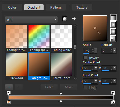Click the plus add-stop button
120x107 pixels.
tap(9, 87)
